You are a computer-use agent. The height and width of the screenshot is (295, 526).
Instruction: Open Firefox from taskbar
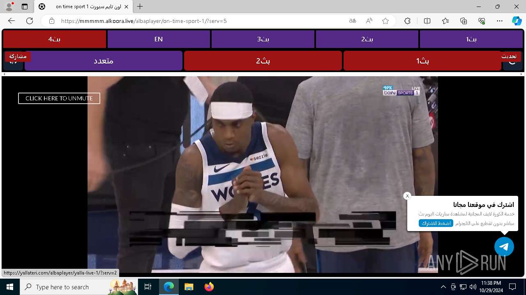point(209,287)
